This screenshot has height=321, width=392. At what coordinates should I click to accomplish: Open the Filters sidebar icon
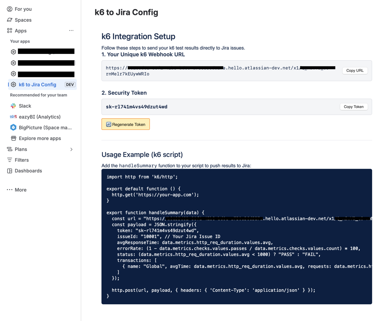click(x=9, y=160)
